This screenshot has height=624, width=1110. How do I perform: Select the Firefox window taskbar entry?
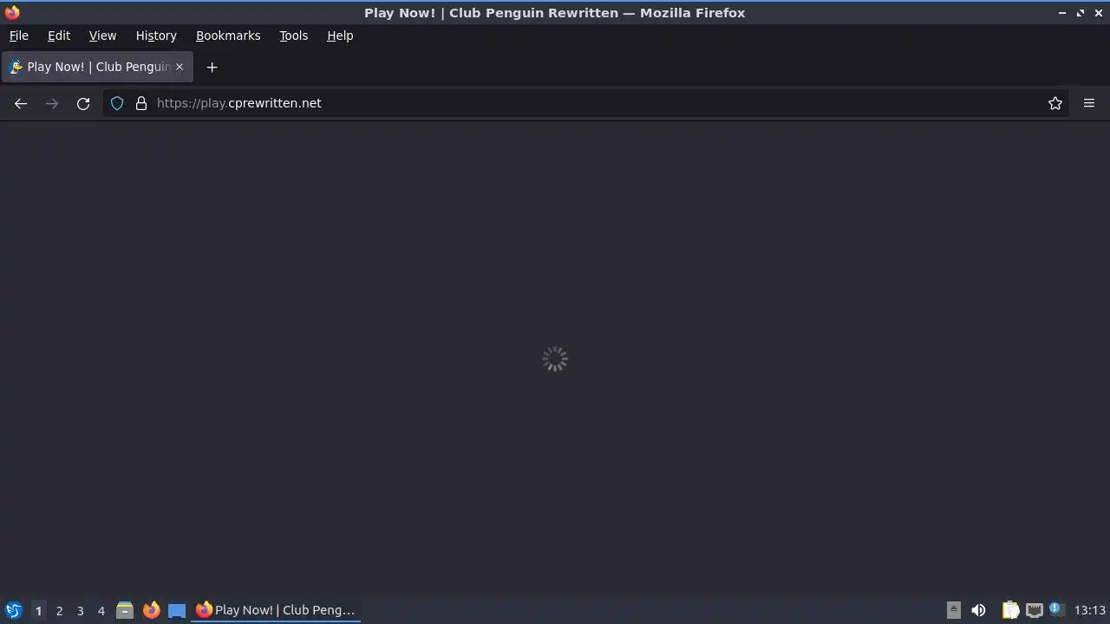coord(276,610)
